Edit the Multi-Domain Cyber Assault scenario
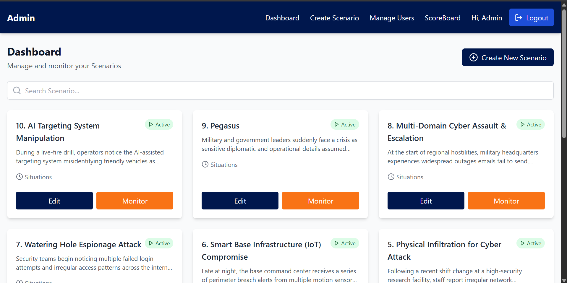 click(426, 201)
